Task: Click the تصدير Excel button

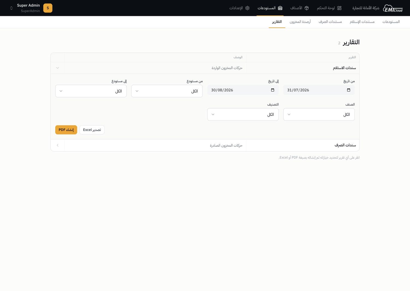Action: click(92, 130)
